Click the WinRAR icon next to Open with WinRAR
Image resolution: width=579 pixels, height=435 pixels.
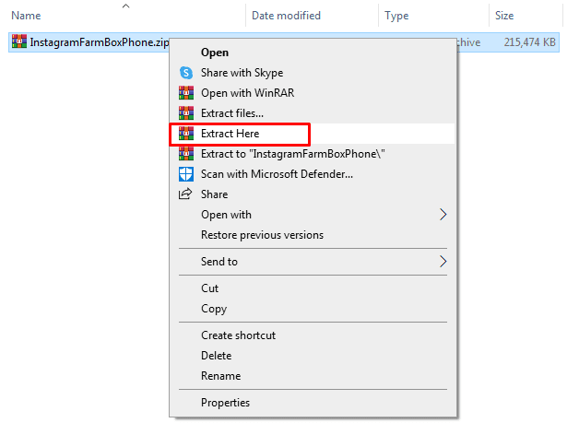(x=185, y=93)
